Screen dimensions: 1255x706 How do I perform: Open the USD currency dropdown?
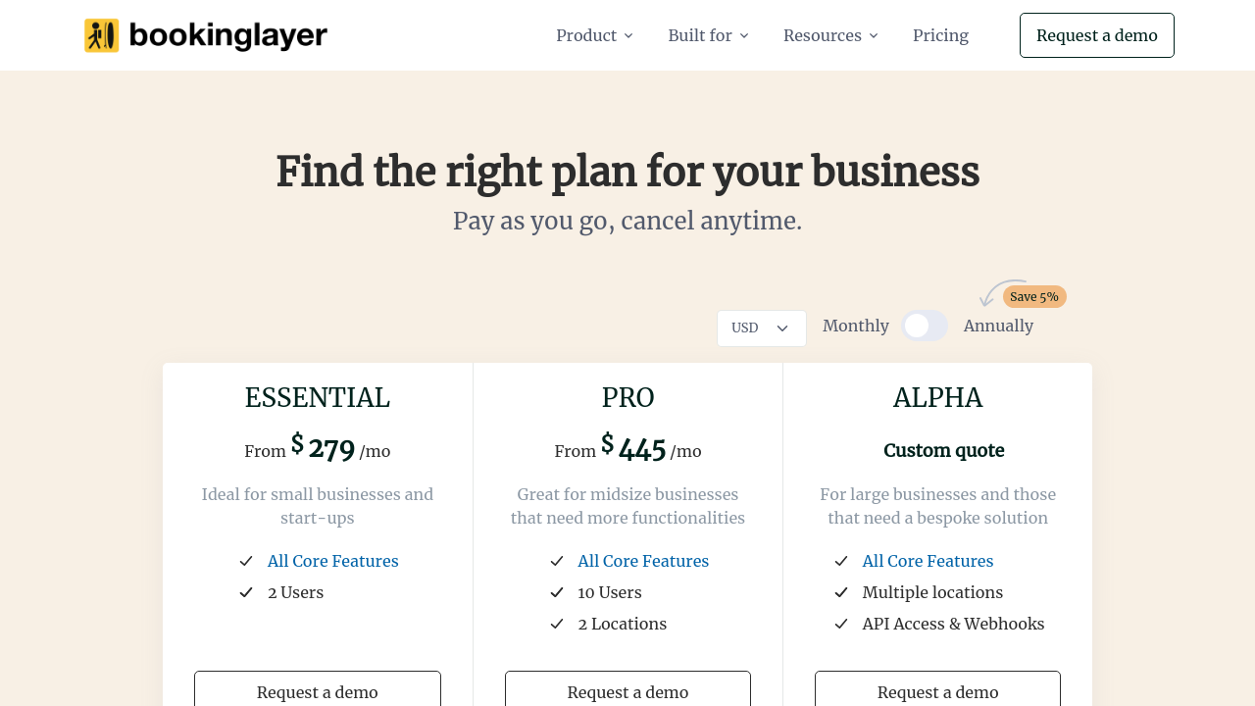[761, 328]
